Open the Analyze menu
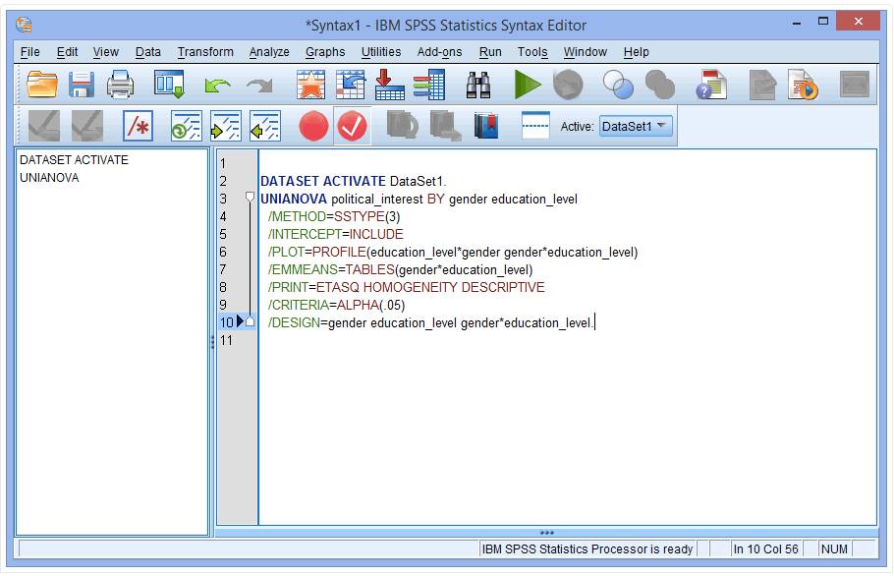This screenshot has width=894, height=576. click(x=269, y=52)
